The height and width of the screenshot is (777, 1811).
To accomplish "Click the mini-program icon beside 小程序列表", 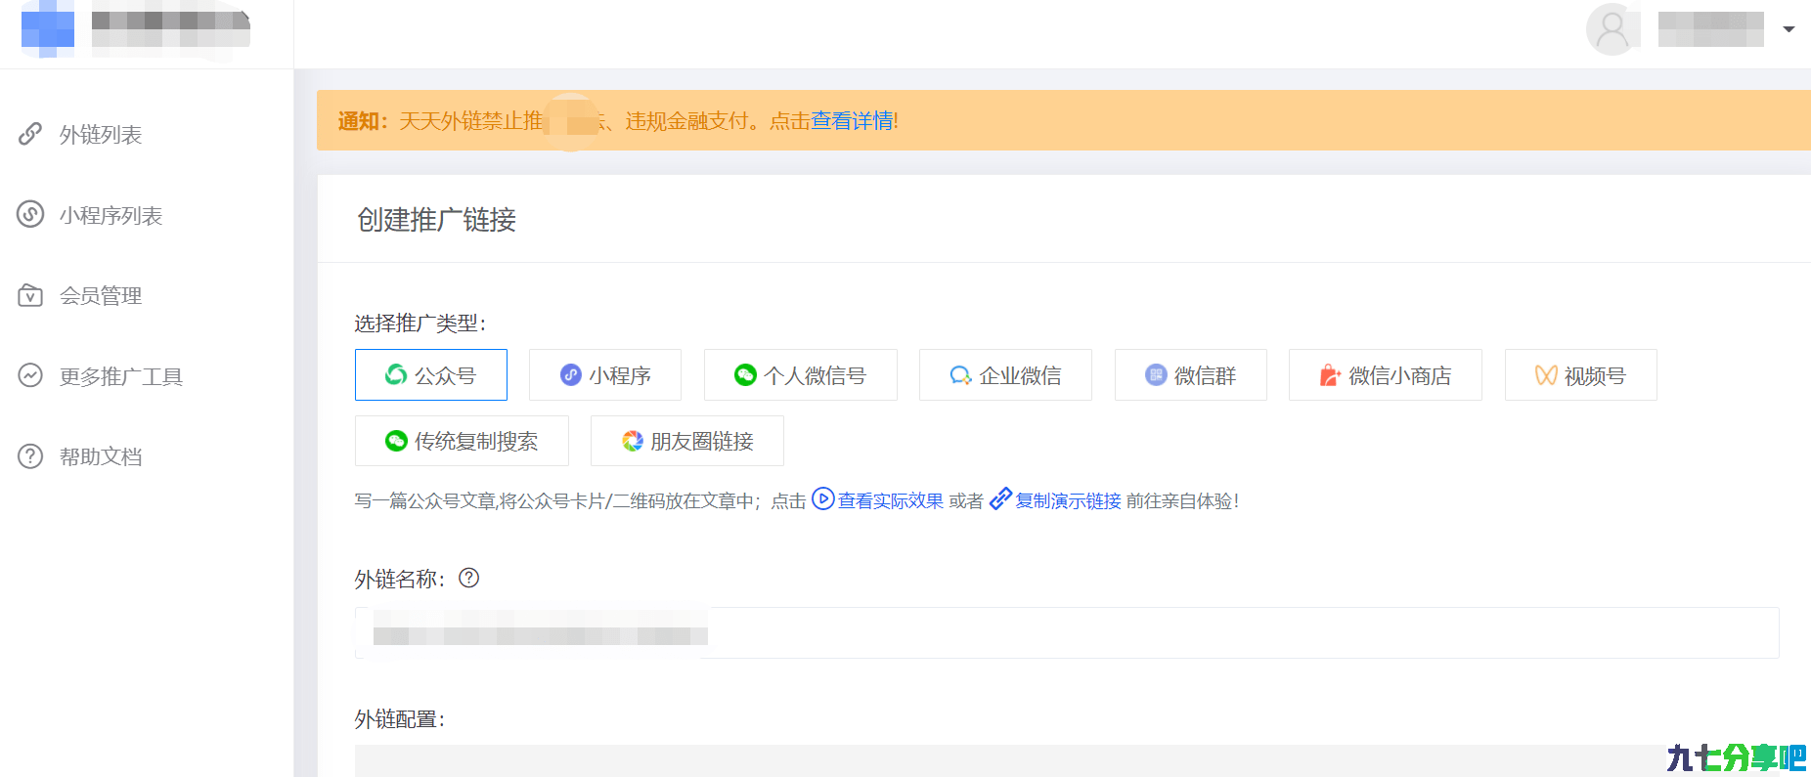I will [30, 214].
